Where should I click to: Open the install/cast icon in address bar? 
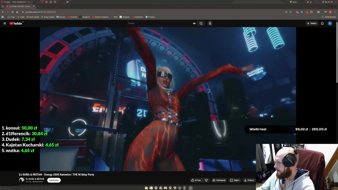click(x=286, y=12)
